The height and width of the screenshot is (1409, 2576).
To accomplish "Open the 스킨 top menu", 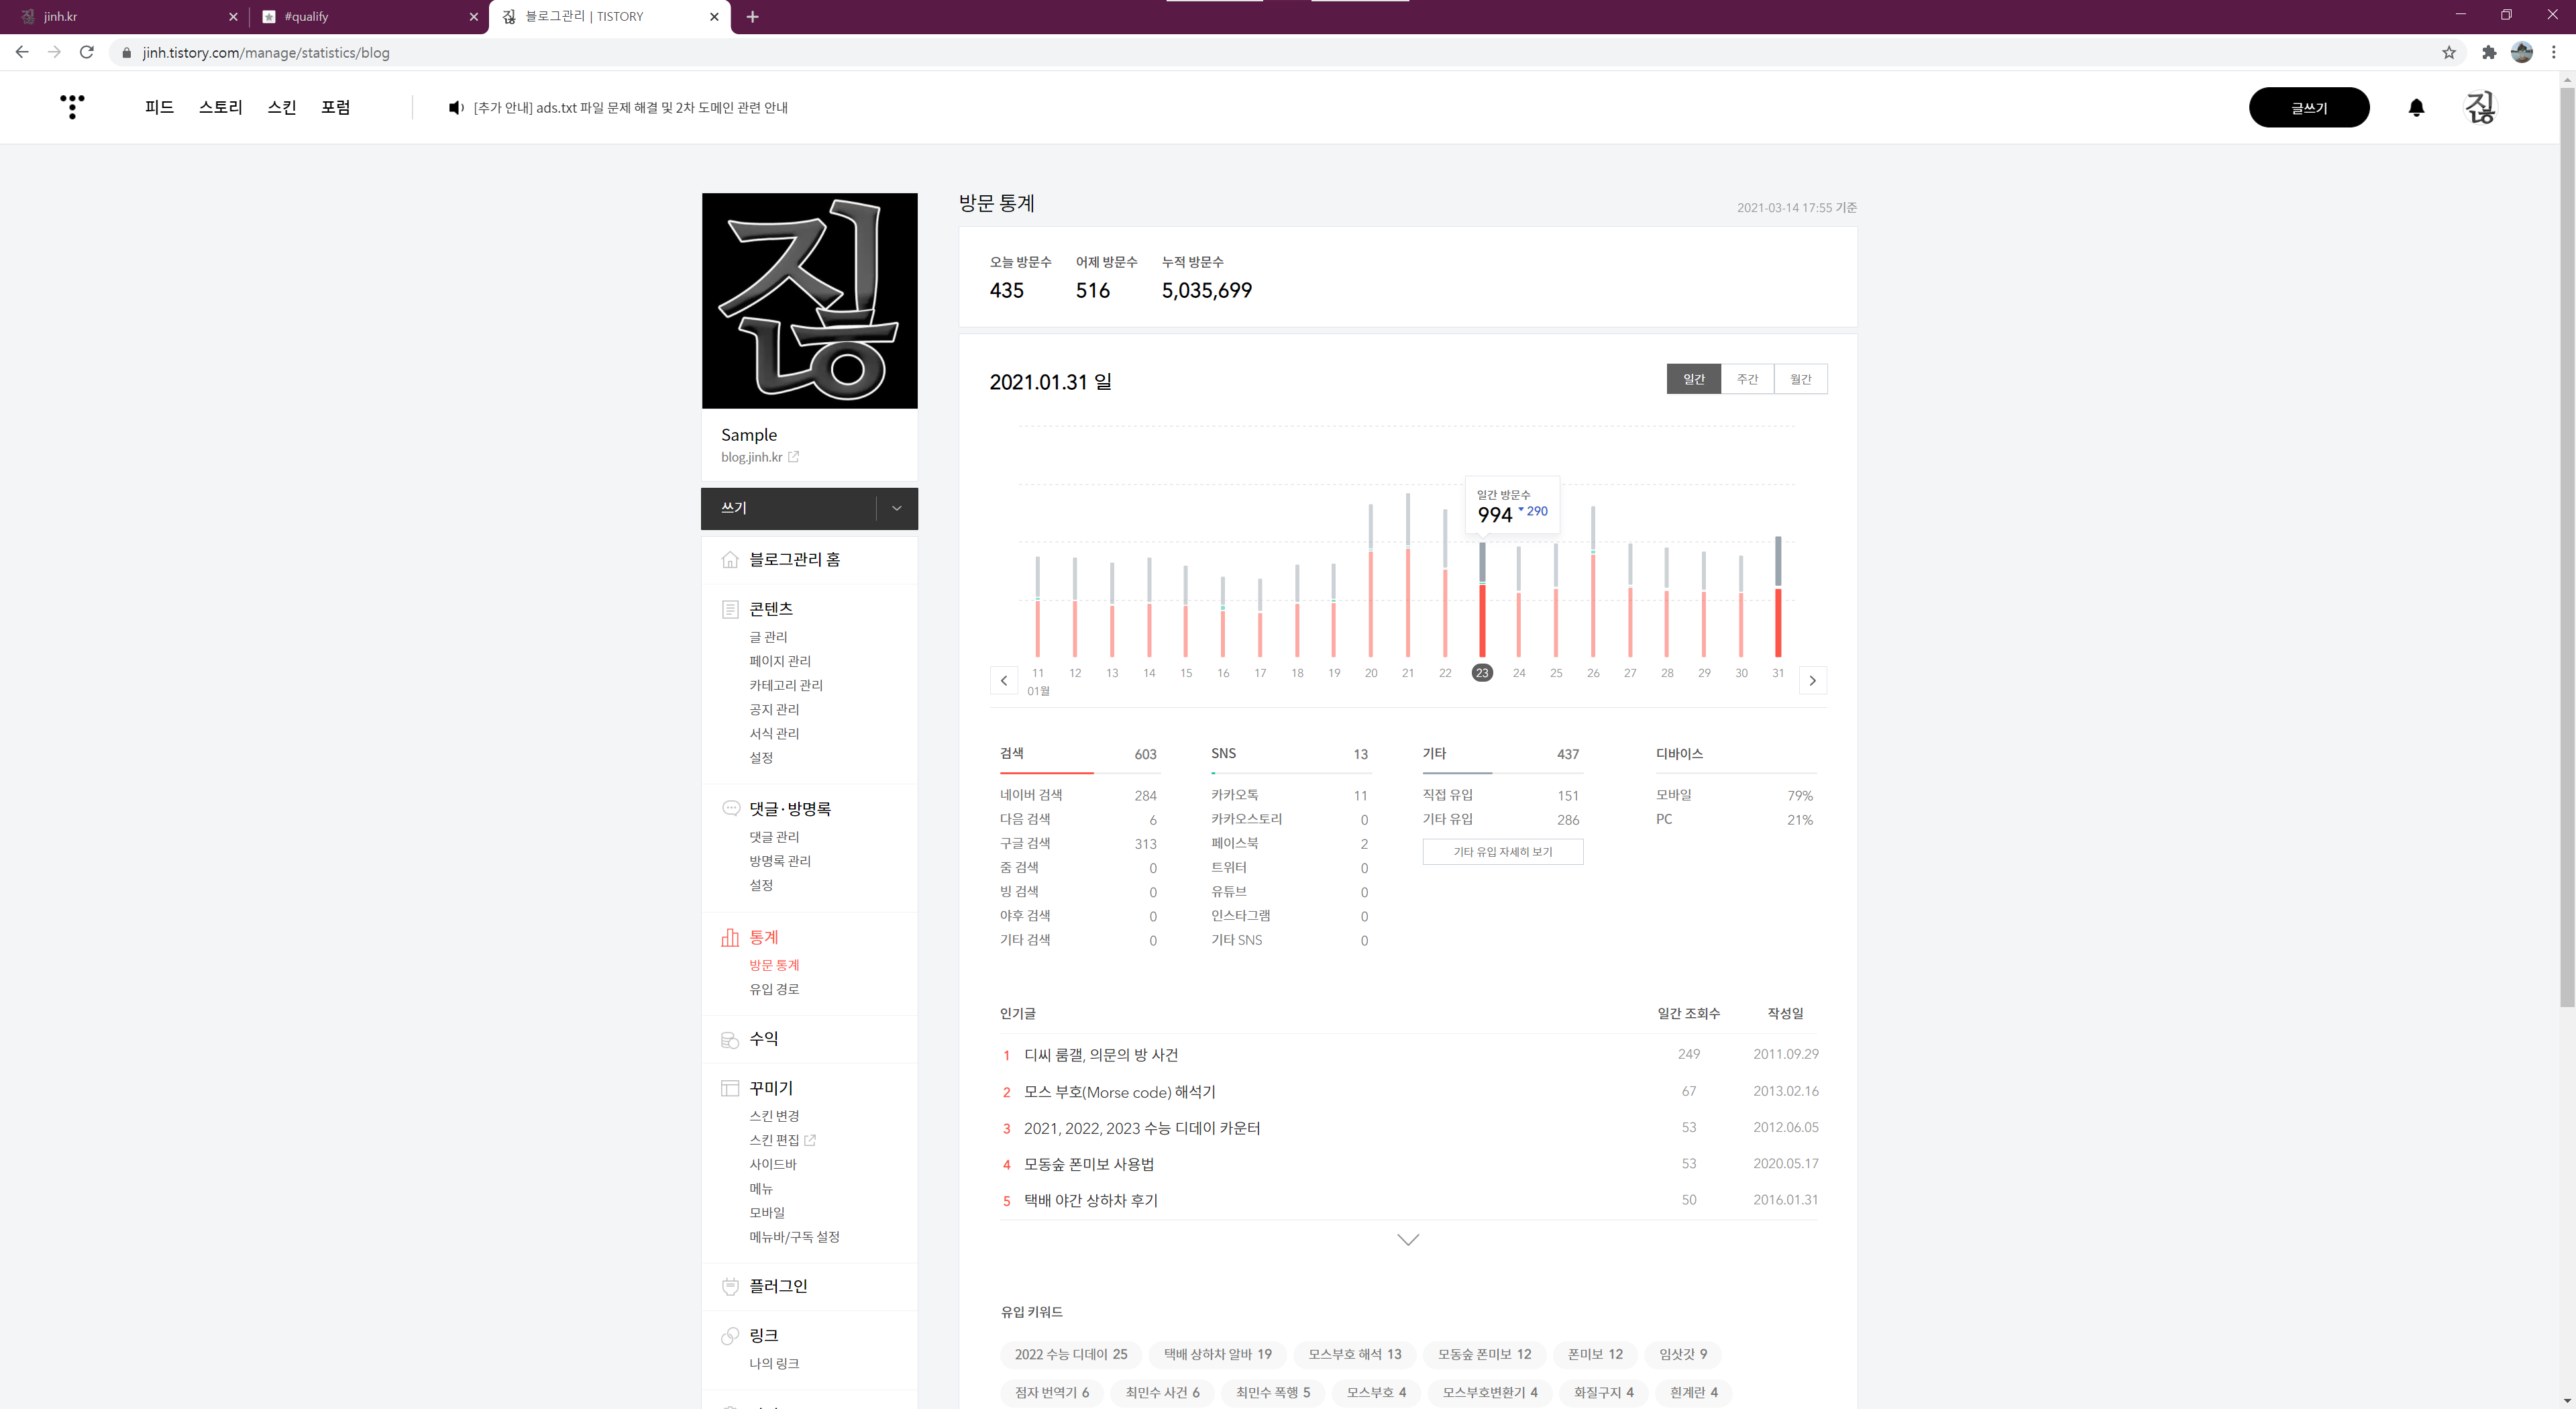I will pyautogui.click(x=282, y=107).
